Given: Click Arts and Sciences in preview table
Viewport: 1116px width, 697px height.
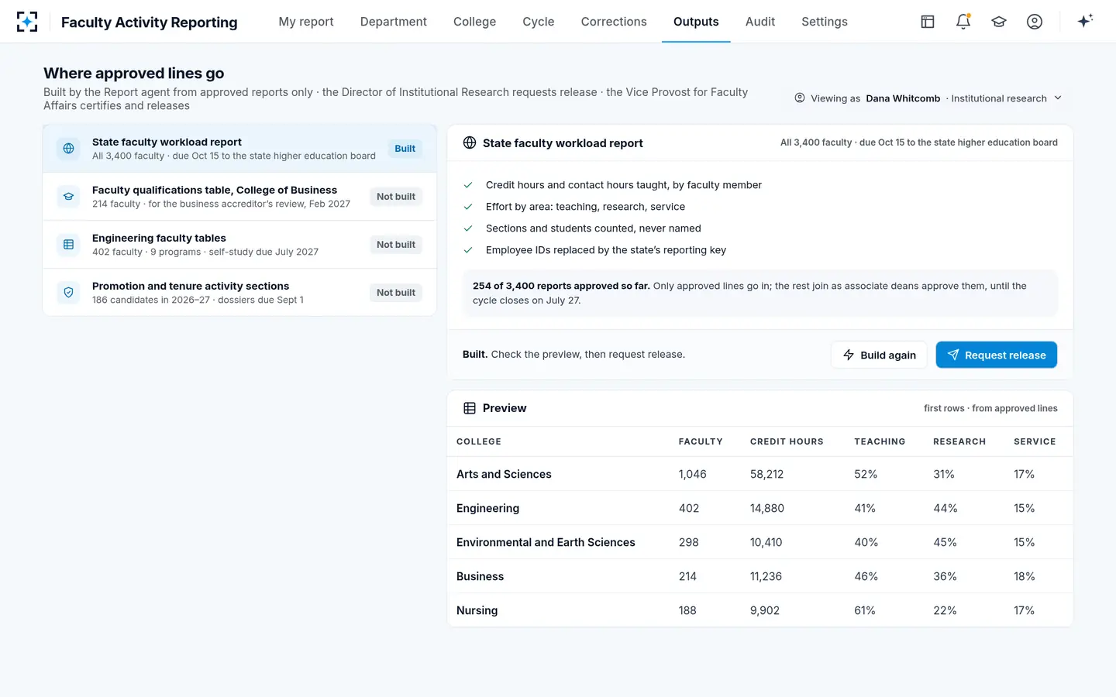Looking at the screenshot, I should tap(504, 474).
